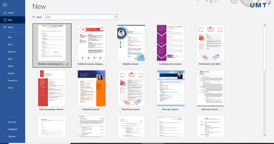Go back using the Back link

(x=37, y=17)
